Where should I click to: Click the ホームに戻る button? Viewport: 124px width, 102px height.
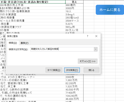click(x=110, y=10)
